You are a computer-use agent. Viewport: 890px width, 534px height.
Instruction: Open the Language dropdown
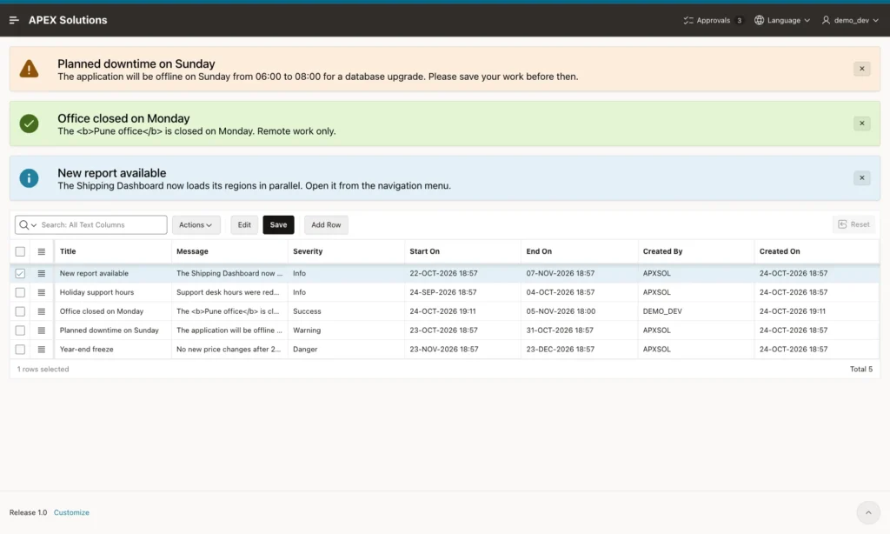(x=782, y=20)
